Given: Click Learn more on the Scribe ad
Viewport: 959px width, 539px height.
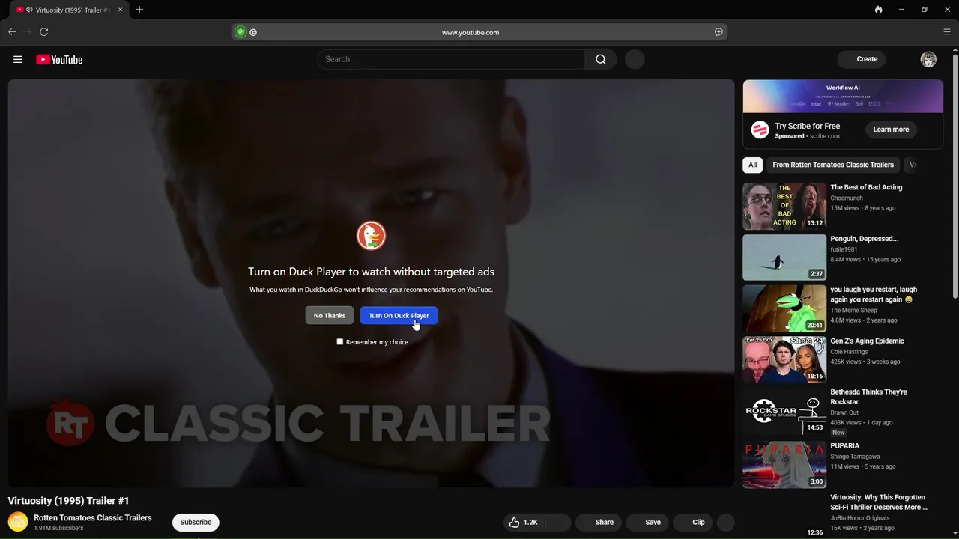Looking at the screenshot, I should coord(891,130).
